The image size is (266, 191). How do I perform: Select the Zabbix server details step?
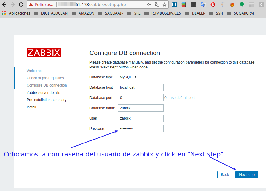[x=44, y=93]
